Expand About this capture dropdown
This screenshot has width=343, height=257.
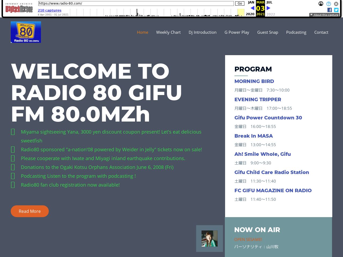324,15
